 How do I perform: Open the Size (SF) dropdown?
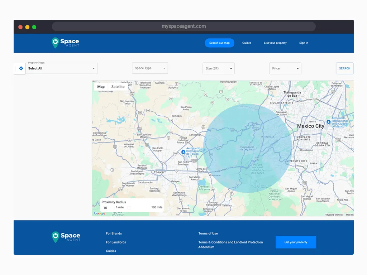pos(219,68)
